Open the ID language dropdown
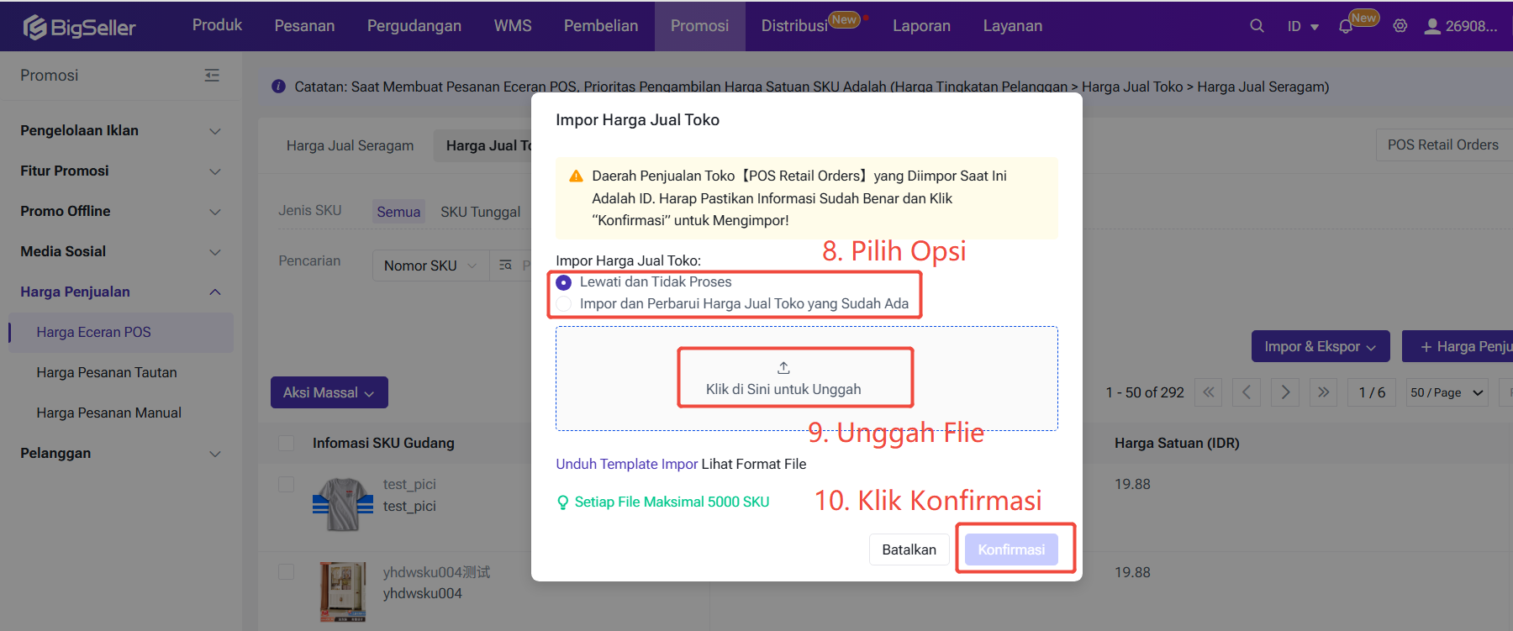The image size is (1513, 631). [x=1303, y=27]
